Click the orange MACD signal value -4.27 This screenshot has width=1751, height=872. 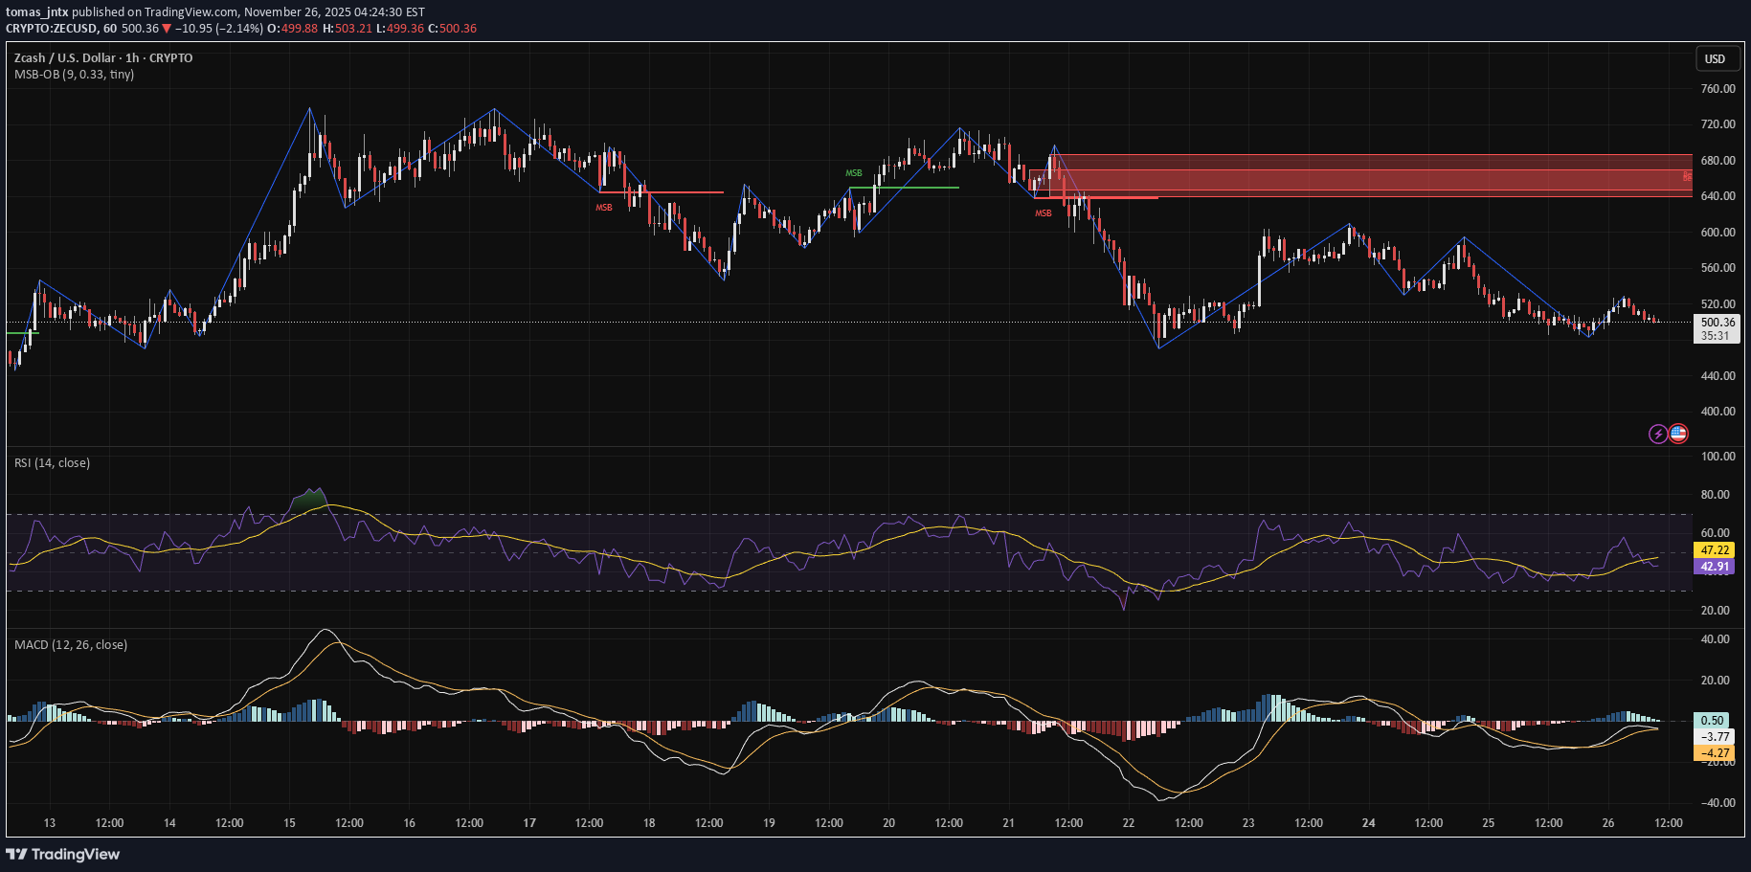1717,753
